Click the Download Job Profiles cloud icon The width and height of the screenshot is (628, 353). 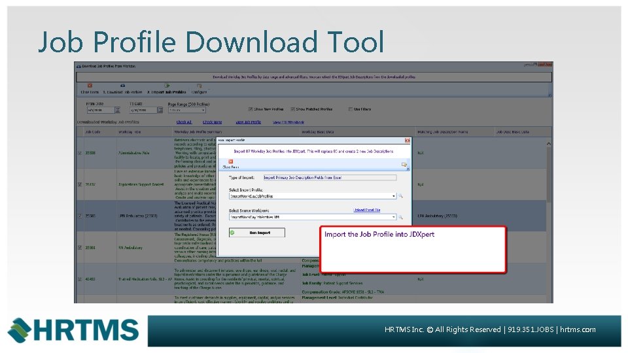[122, 86]
